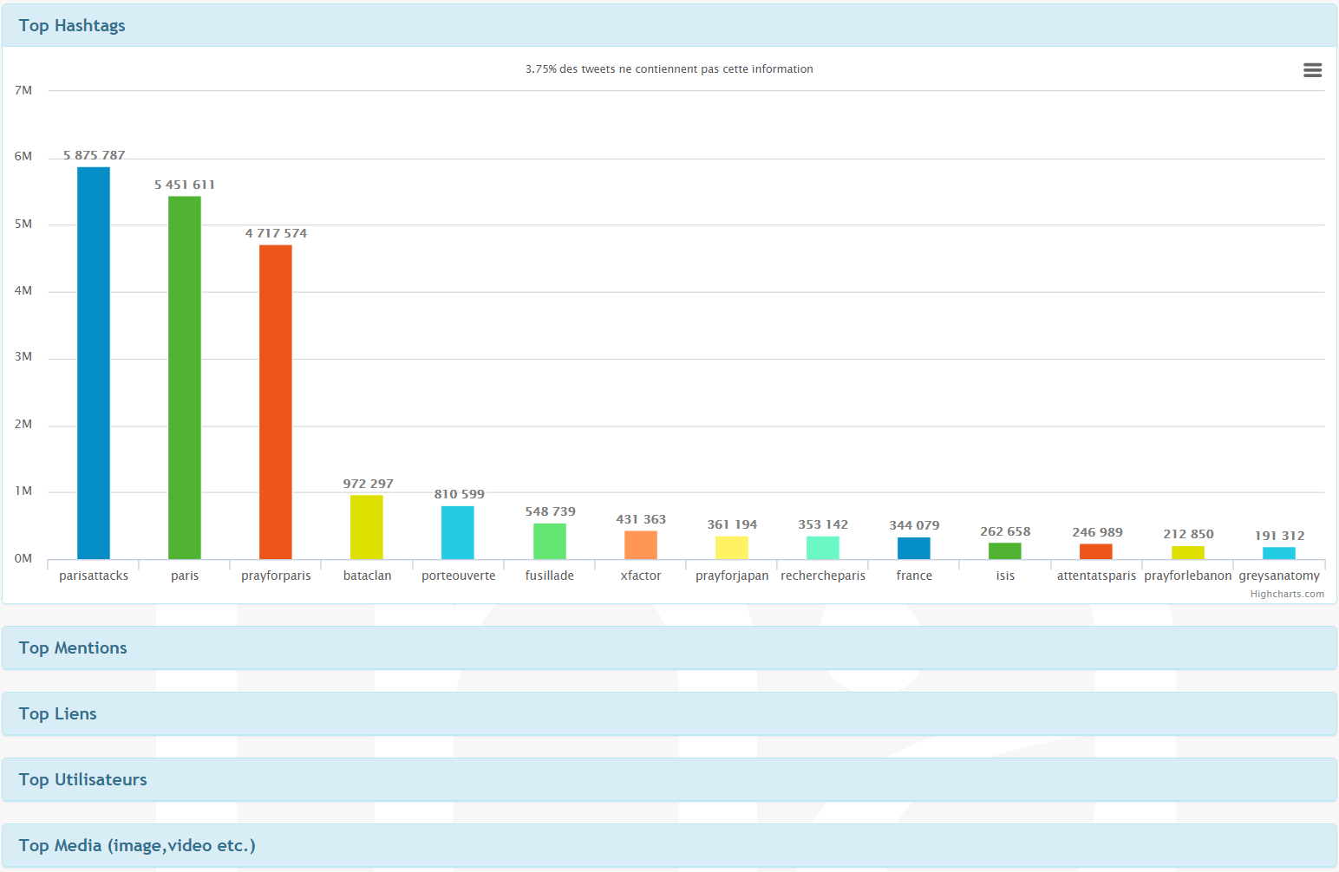Open the chart context menu hamburger icon

(1312, 70)
